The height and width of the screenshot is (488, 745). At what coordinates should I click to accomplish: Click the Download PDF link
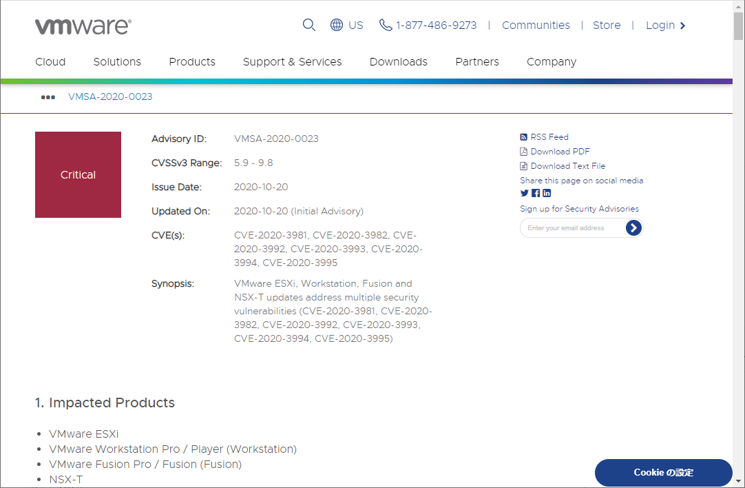(x=560, y=151)
